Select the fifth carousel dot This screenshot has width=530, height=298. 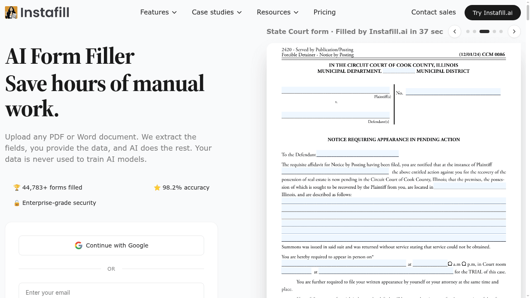coord(501,31)
